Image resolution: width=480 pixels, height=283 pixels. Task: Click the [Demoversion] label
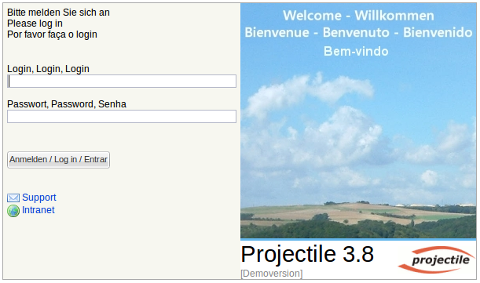[272, 274]
